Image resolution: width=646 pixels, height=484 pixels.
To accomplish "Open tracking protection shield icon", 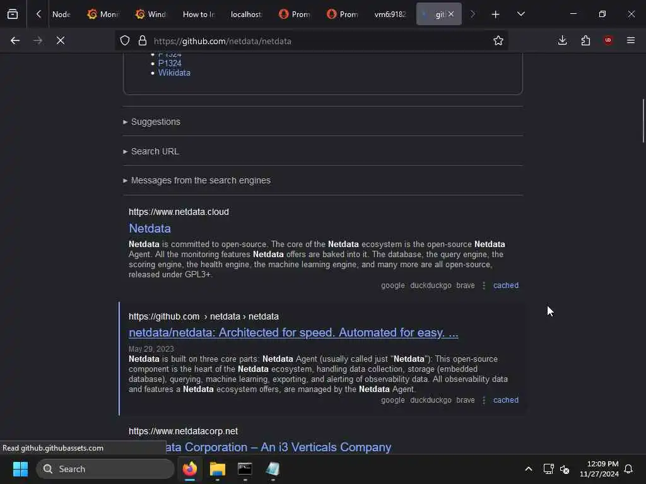I will click(125, 40).
